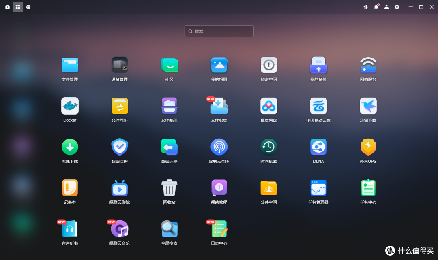The image size is (438, 260).
Task: Open the 文件整理 file organizer app
Action: 169,106
